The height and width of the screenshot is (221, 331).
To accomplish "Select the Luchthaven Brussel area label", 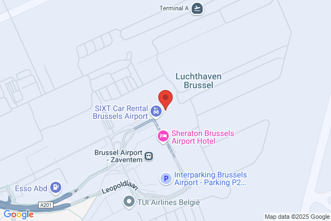I will (199, 81).
